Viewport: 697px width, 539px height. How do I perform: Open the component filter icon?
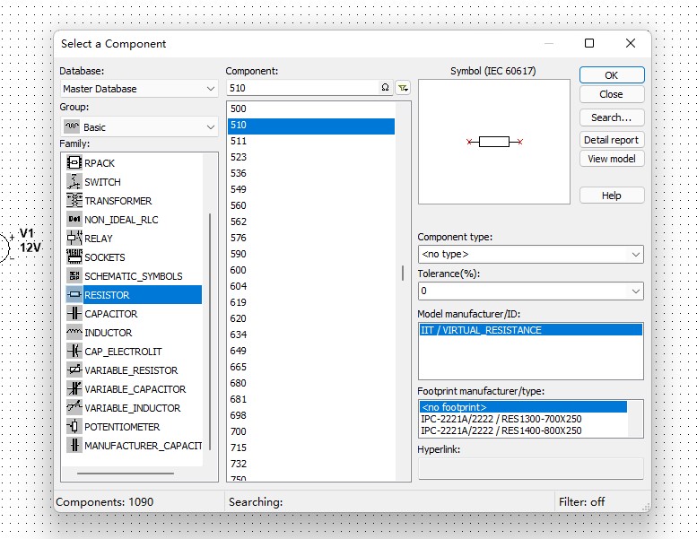[403, 88]
